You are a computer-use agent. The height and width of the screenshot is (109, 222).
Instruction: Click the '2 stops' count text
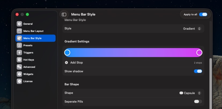(198, 63)
